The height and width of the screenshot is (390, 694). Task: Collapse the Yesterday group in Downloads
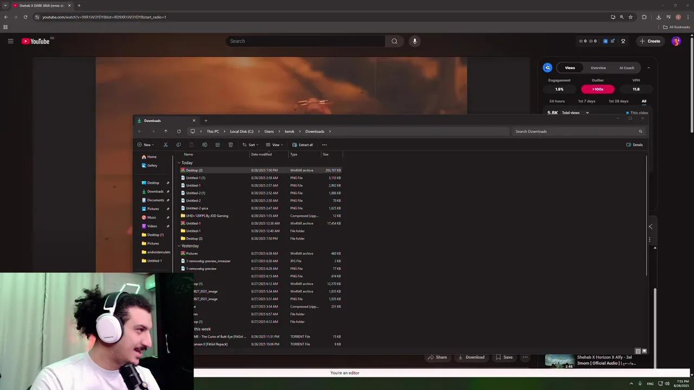tap(179, 246)
